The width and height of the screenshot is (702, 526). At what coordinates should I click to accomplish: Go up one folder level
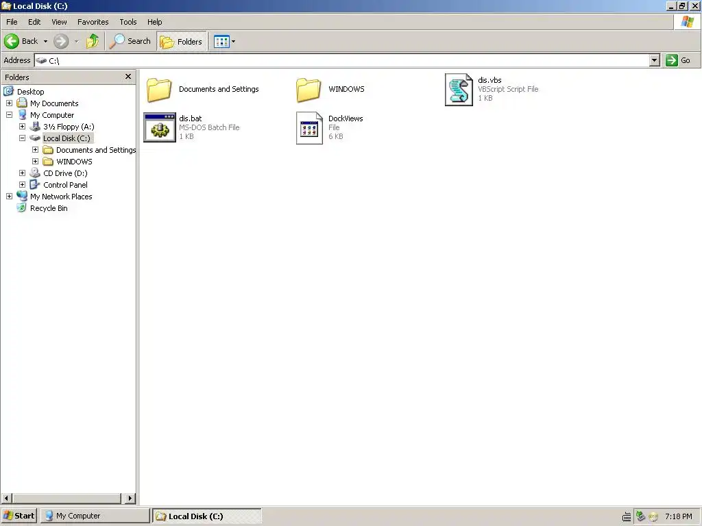pyautogui.click(x=93, y=41)
